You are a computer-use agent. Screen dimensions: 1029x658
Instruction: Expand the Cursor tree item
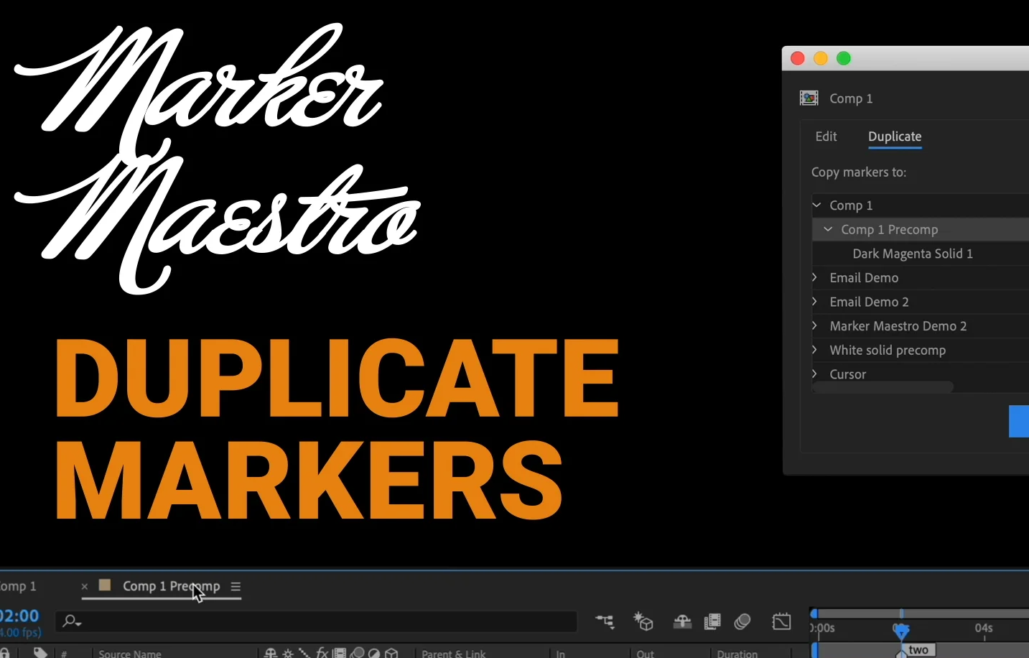click(x=815, y=374)
